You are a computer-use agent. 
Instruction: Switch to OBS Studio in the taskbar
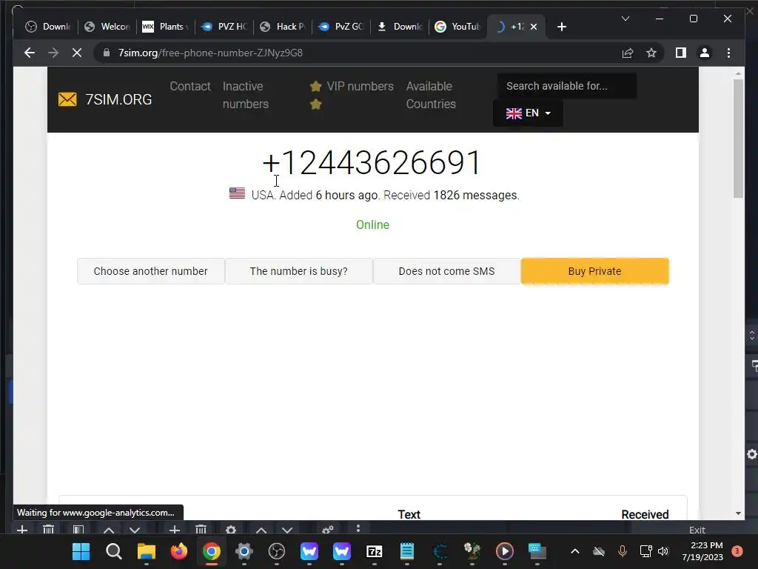click(x=277, y=551)
